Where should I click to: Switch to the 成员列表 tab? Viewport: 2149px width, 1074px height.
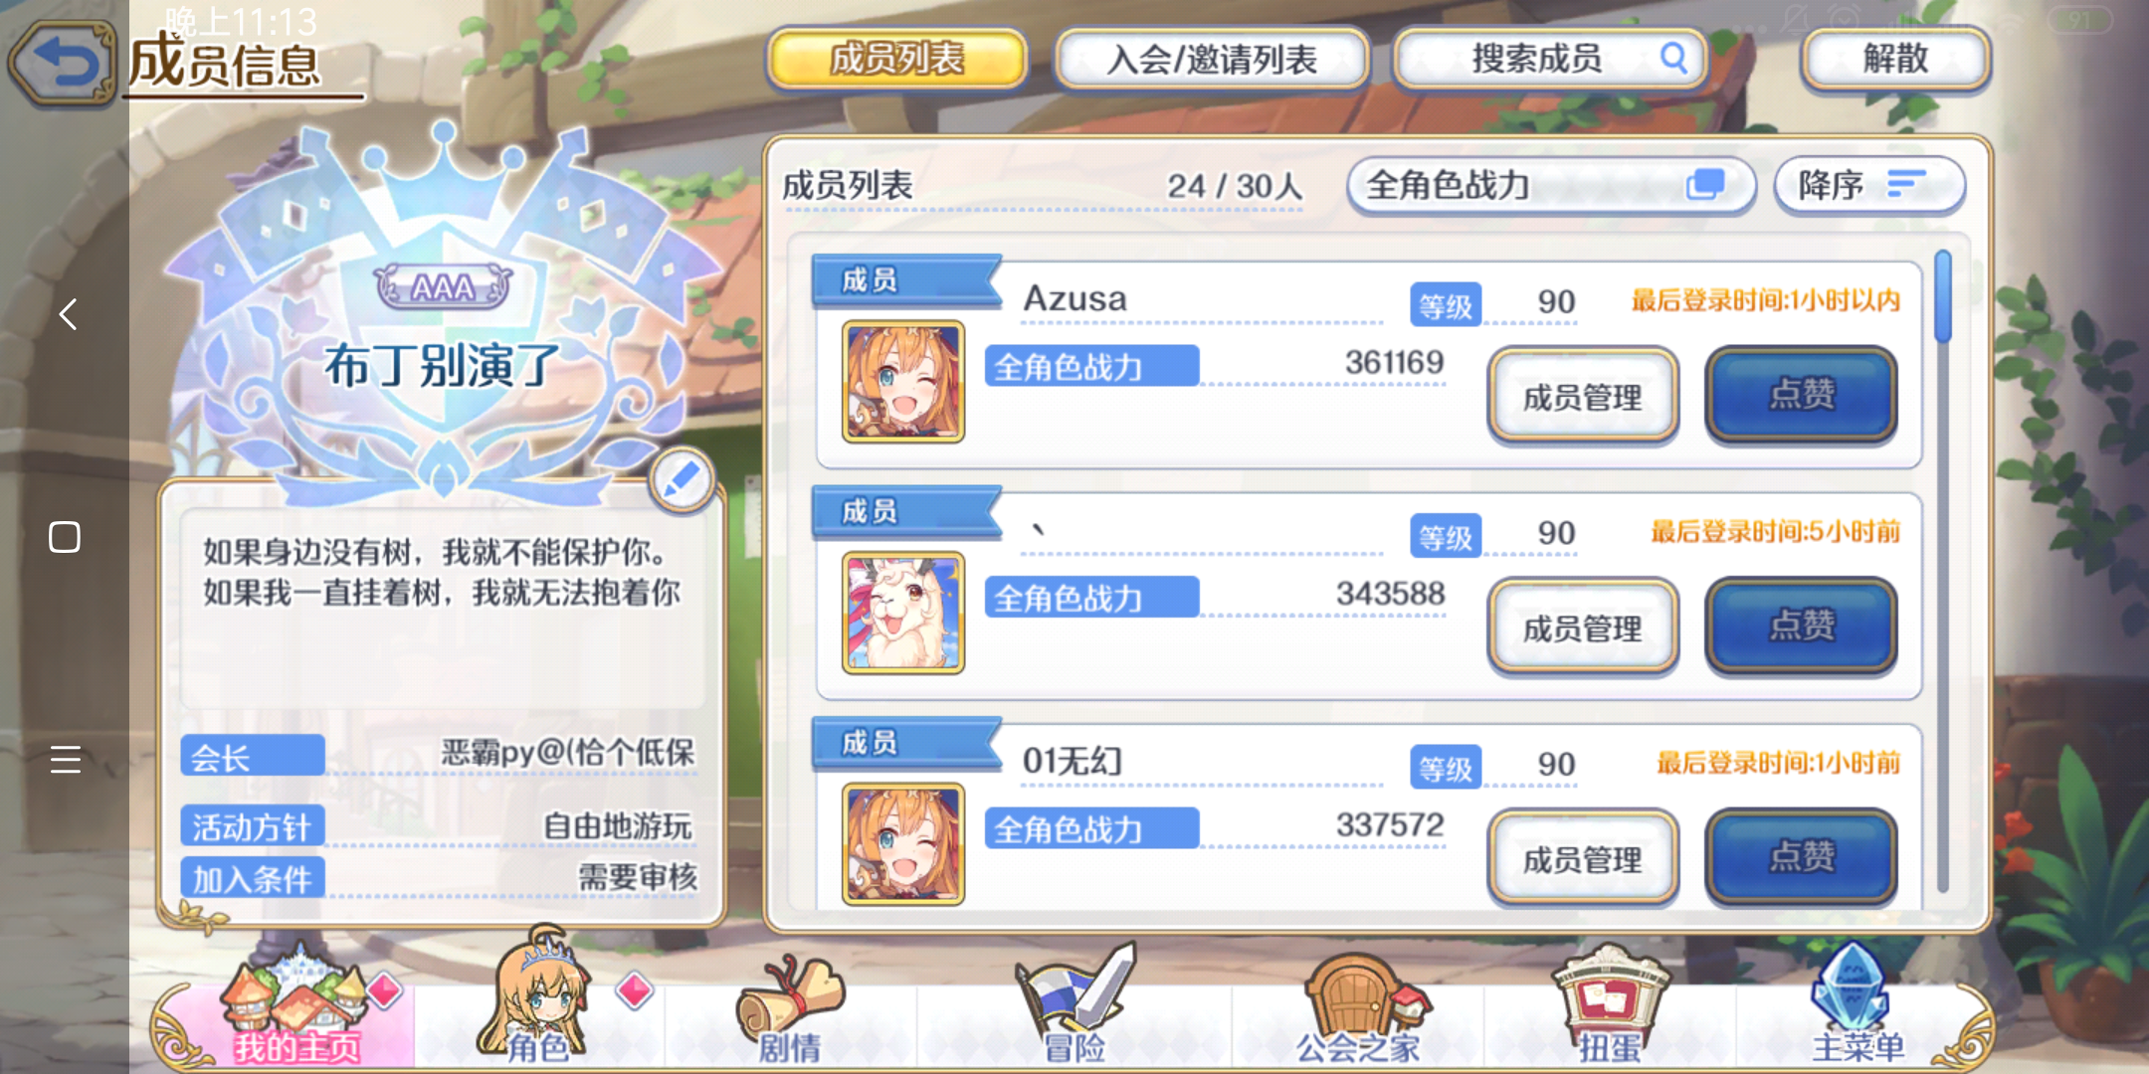[897, 59]
